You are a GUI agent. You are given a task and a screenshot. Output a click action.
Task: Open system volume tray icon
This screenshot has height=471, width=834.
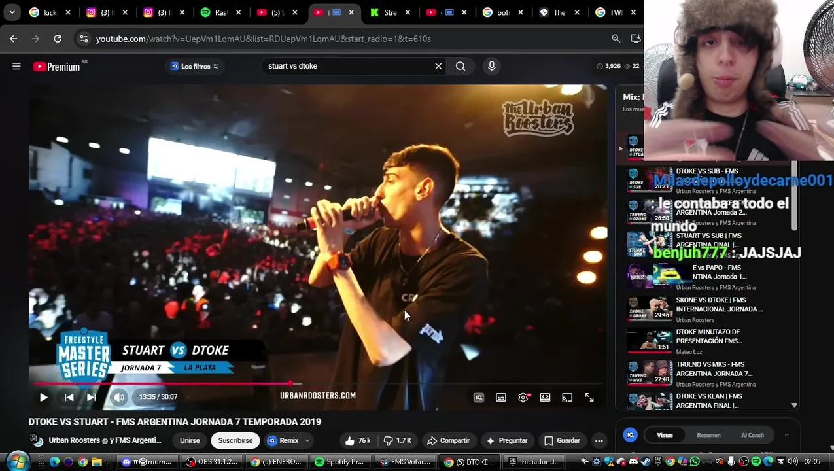coord(792,462)
